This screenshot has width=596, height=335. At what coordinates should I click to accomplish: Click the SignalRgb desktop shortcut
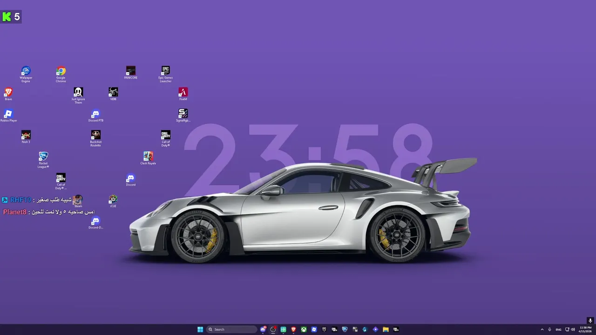coord(183,115)
